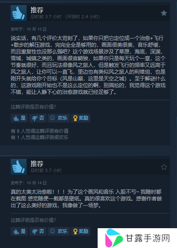177x248 pixels.
Task: Mark the second review as 欢乐 (Funny)
Action: pyautogui.click(x=59, y=231)
